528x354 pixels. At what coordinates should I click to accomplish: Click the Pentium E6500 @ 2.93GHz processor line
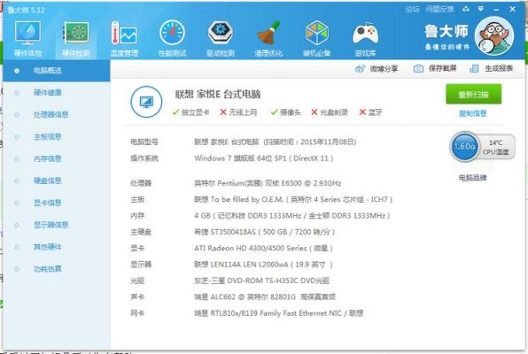[268, 183]
